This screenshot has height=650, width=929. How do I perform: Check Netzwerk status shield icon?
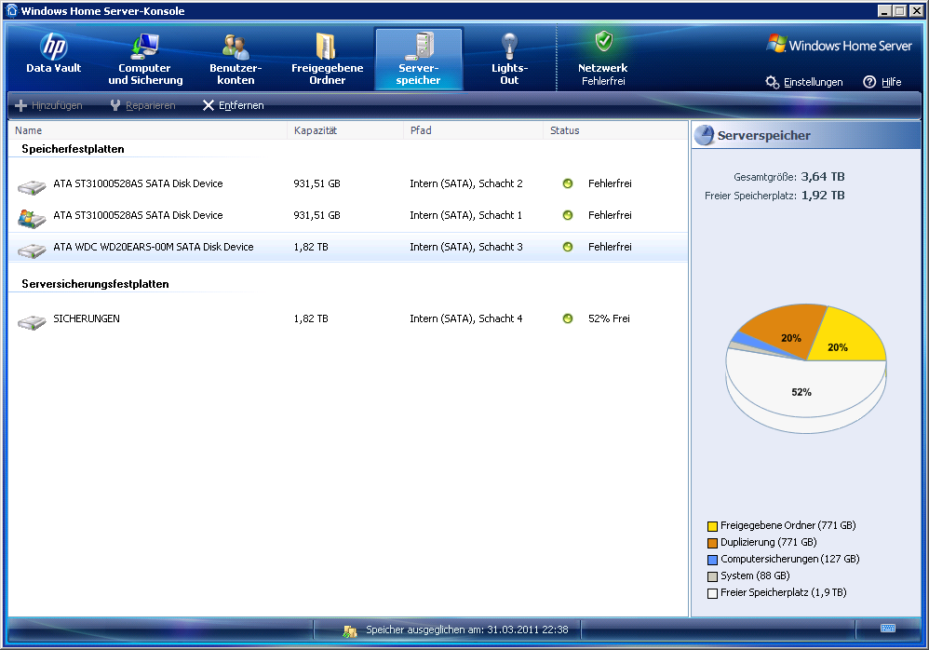coord(603,42)
